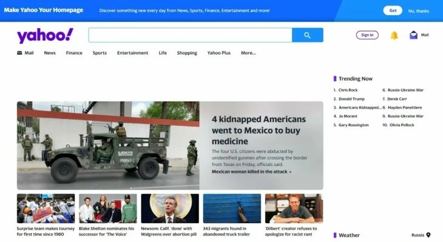Open the News navigation item

50,53
